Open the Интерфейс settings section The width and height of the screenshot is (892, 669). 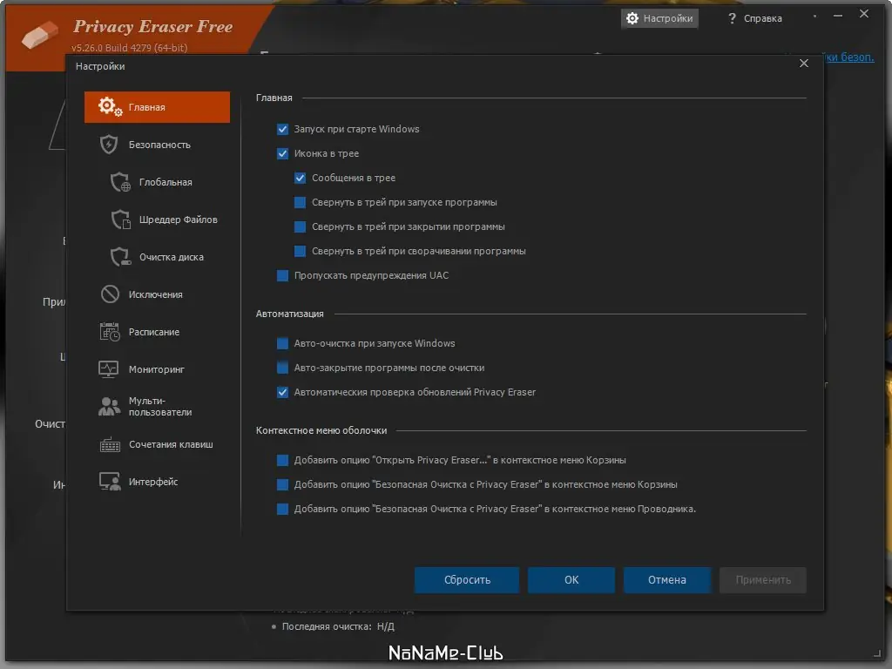(157, 482)
